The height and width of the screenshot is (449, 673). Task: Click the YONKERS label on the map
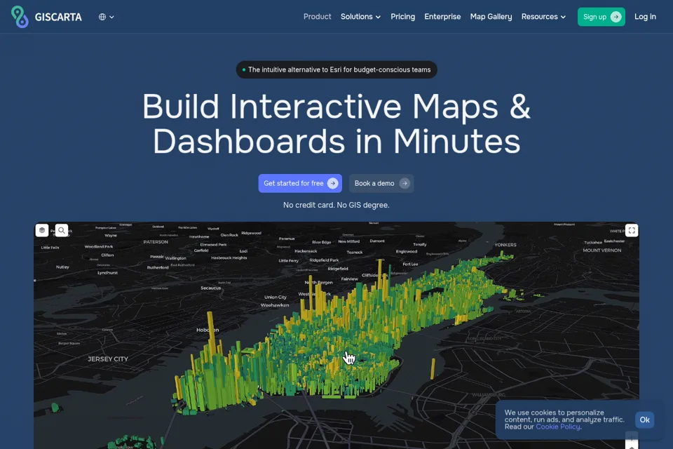pos(505,245)
